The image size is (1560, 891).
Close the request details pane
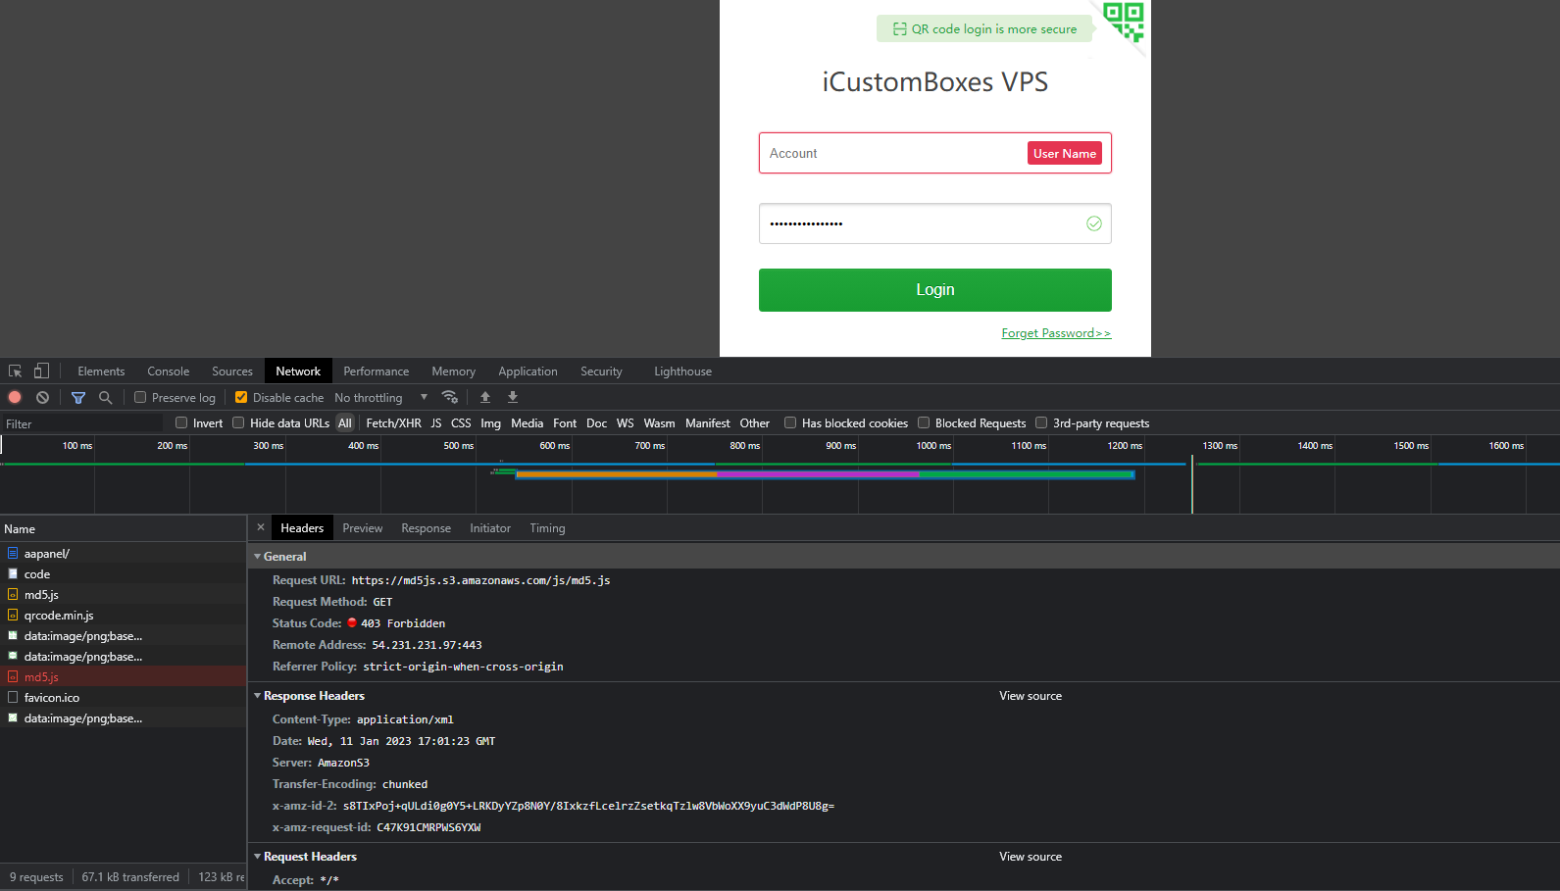tap(261, 527)
